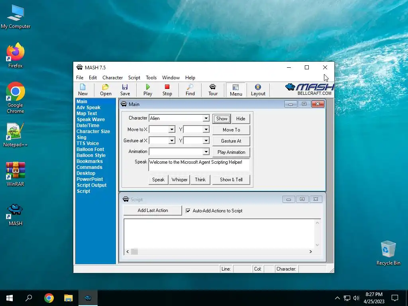Open Firefox desktop shortcut
Screen dimensions: 408x306
[16, 55]
